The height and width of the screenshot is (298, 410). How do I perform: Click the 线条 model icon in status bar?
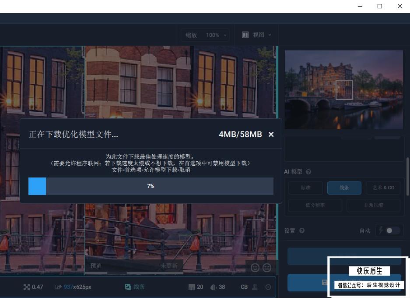pos(128,287)
